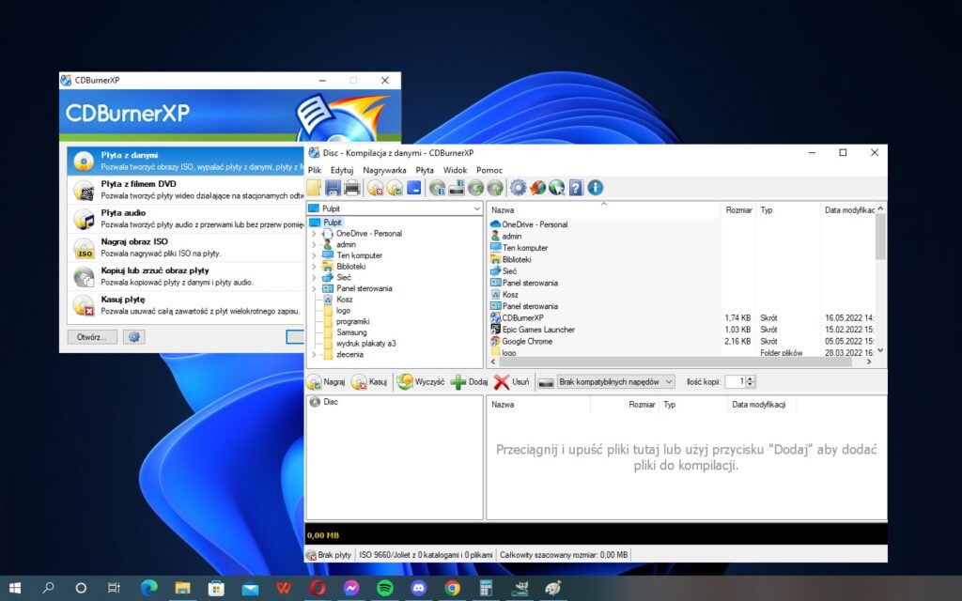962x601 pixels.
Task: Select Kopiuj lub zrzuć obraz płyty
Action: pos(186,277)
